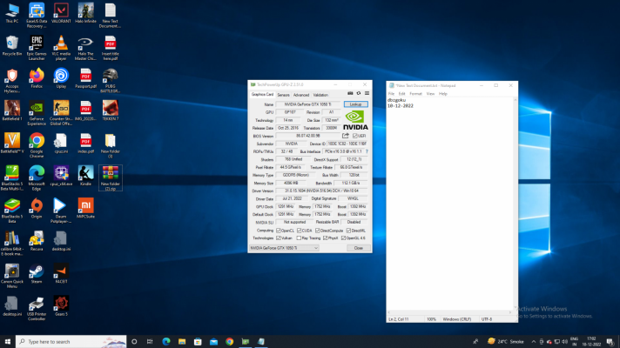Open the Notepad Format menu
The width and height of the screenshot is (620, 348).
point(415,94)
